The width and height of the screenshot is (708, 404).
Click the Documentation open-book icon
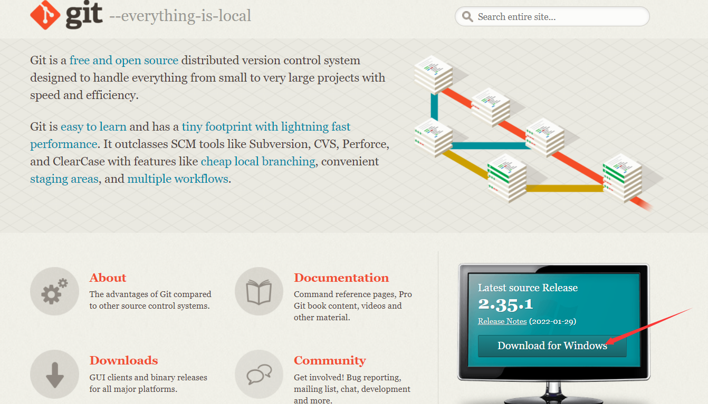tap(259, 291)
